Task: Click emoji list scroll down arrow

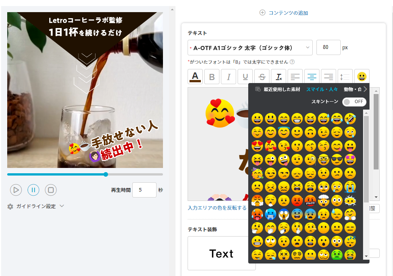Action: click(366, 256)
